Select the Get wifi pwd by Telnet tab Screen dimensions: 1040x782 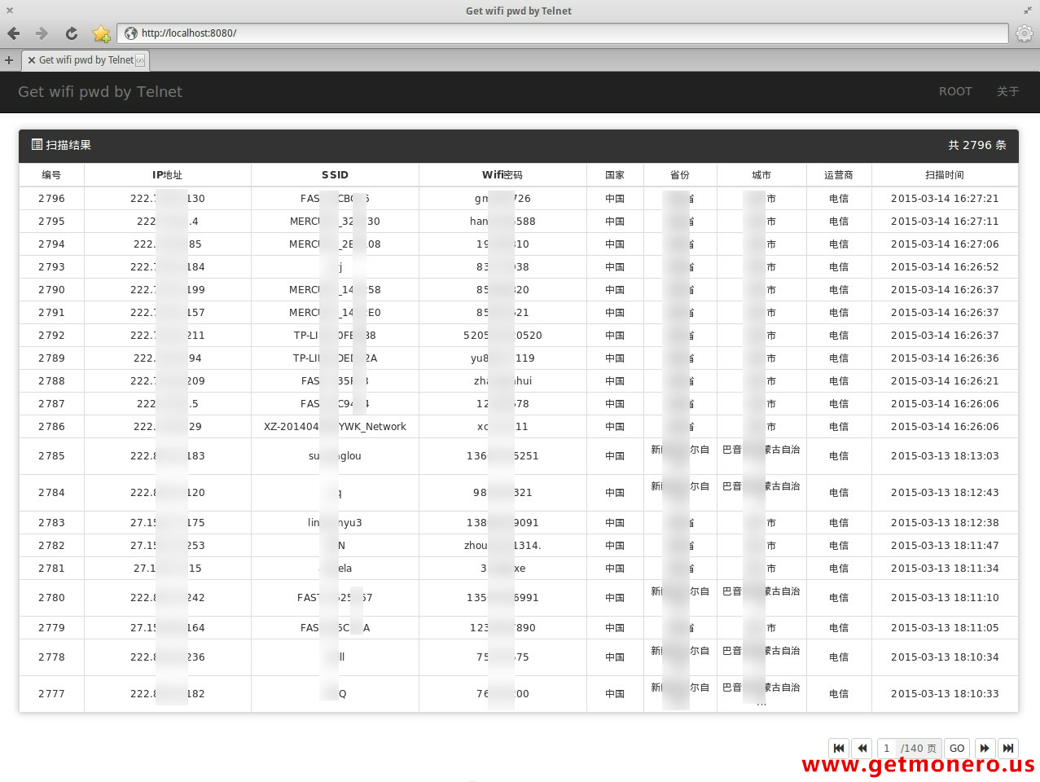tap(86, 60)
